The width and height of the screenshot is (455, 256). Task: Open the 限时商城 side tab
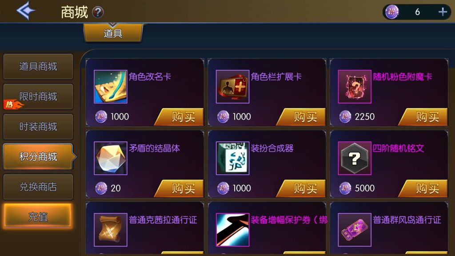[38, 96]
